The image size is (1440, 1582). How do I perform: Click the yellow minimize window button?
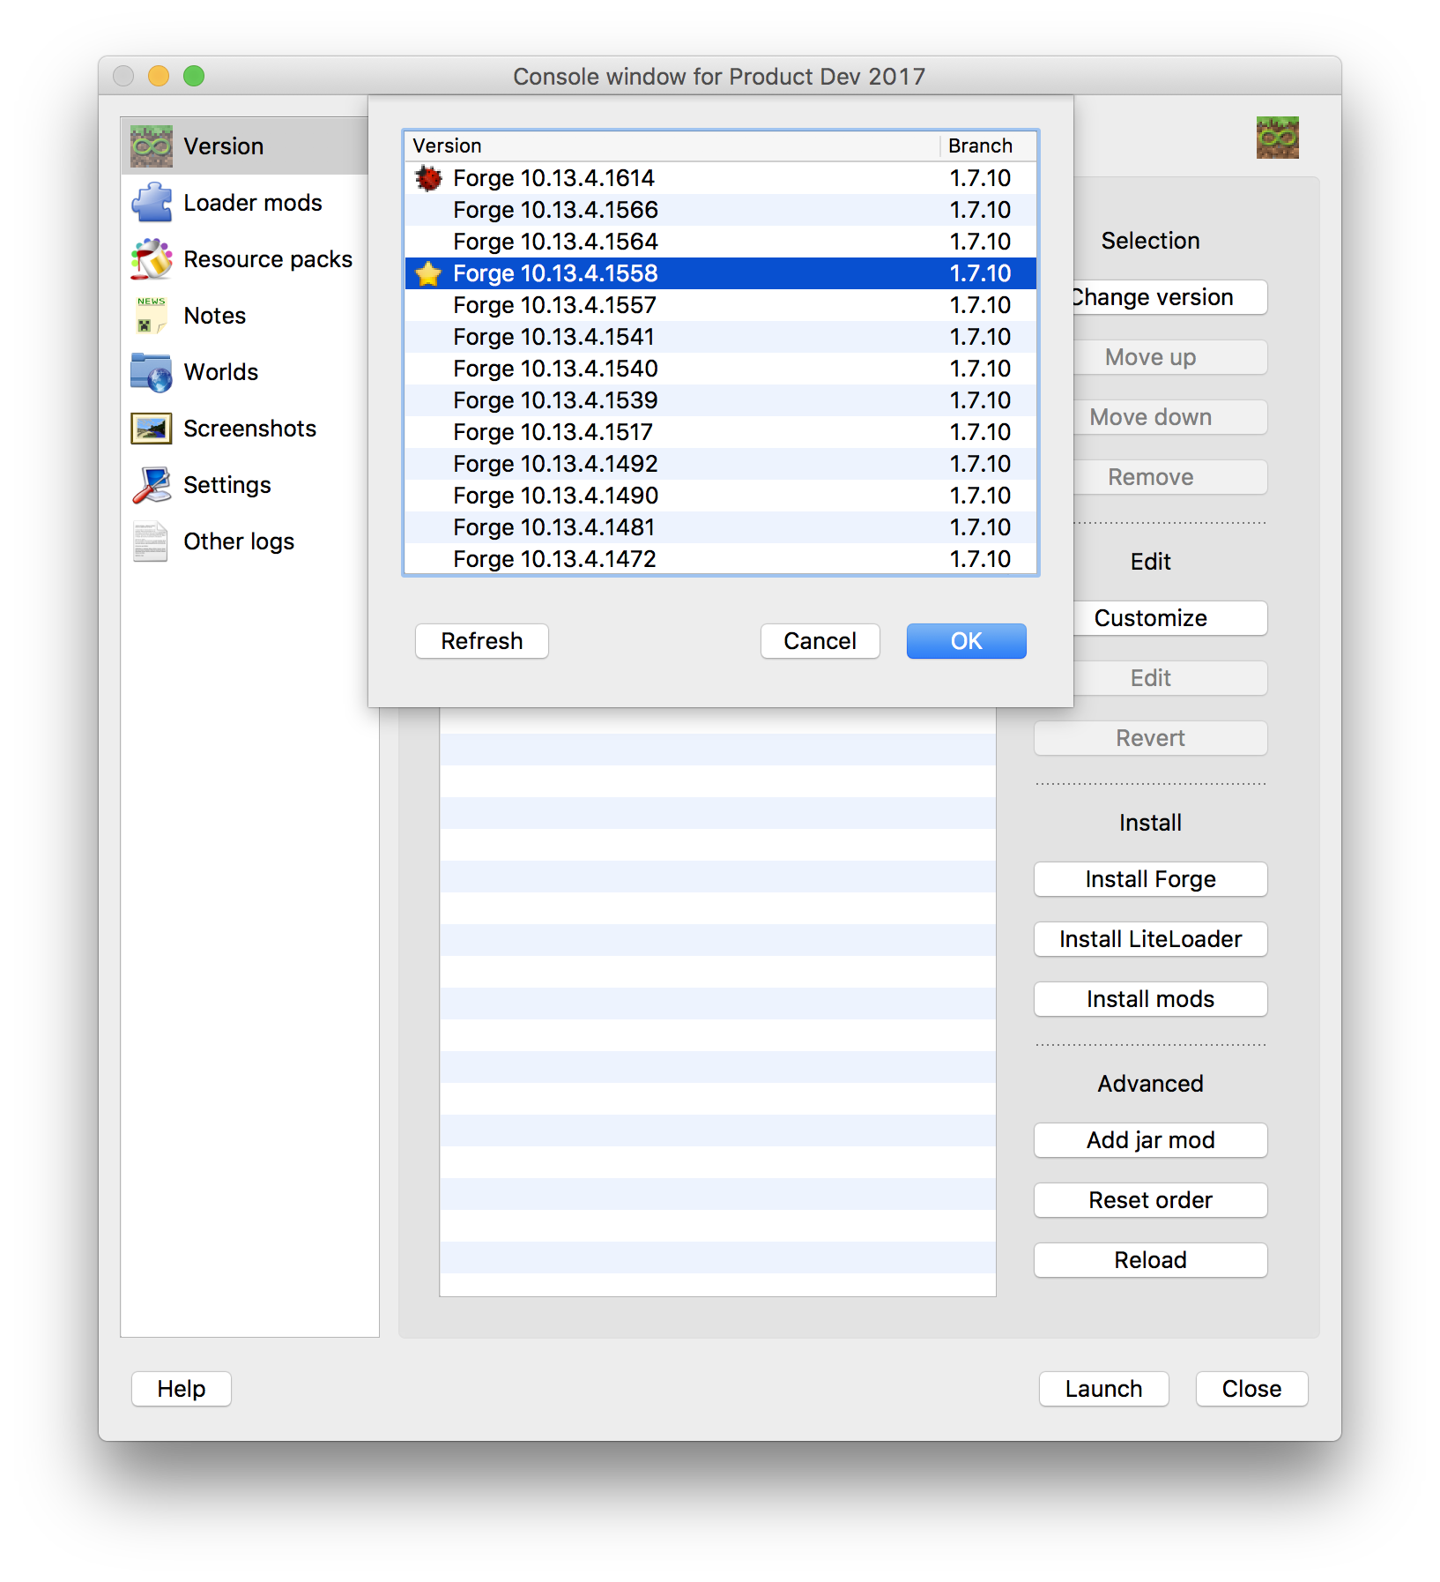click(x=159, y=76)
